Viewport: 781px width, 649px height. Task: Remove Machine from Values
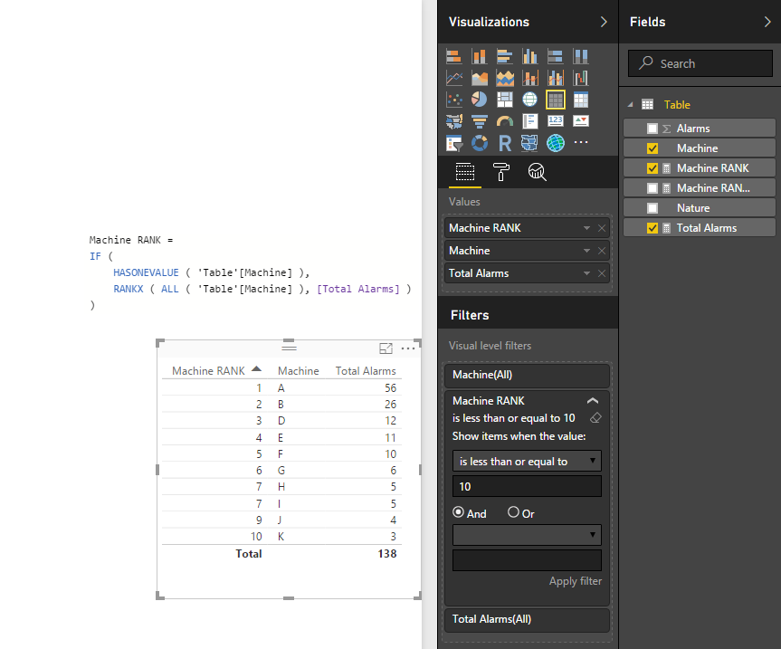point(602,251)
